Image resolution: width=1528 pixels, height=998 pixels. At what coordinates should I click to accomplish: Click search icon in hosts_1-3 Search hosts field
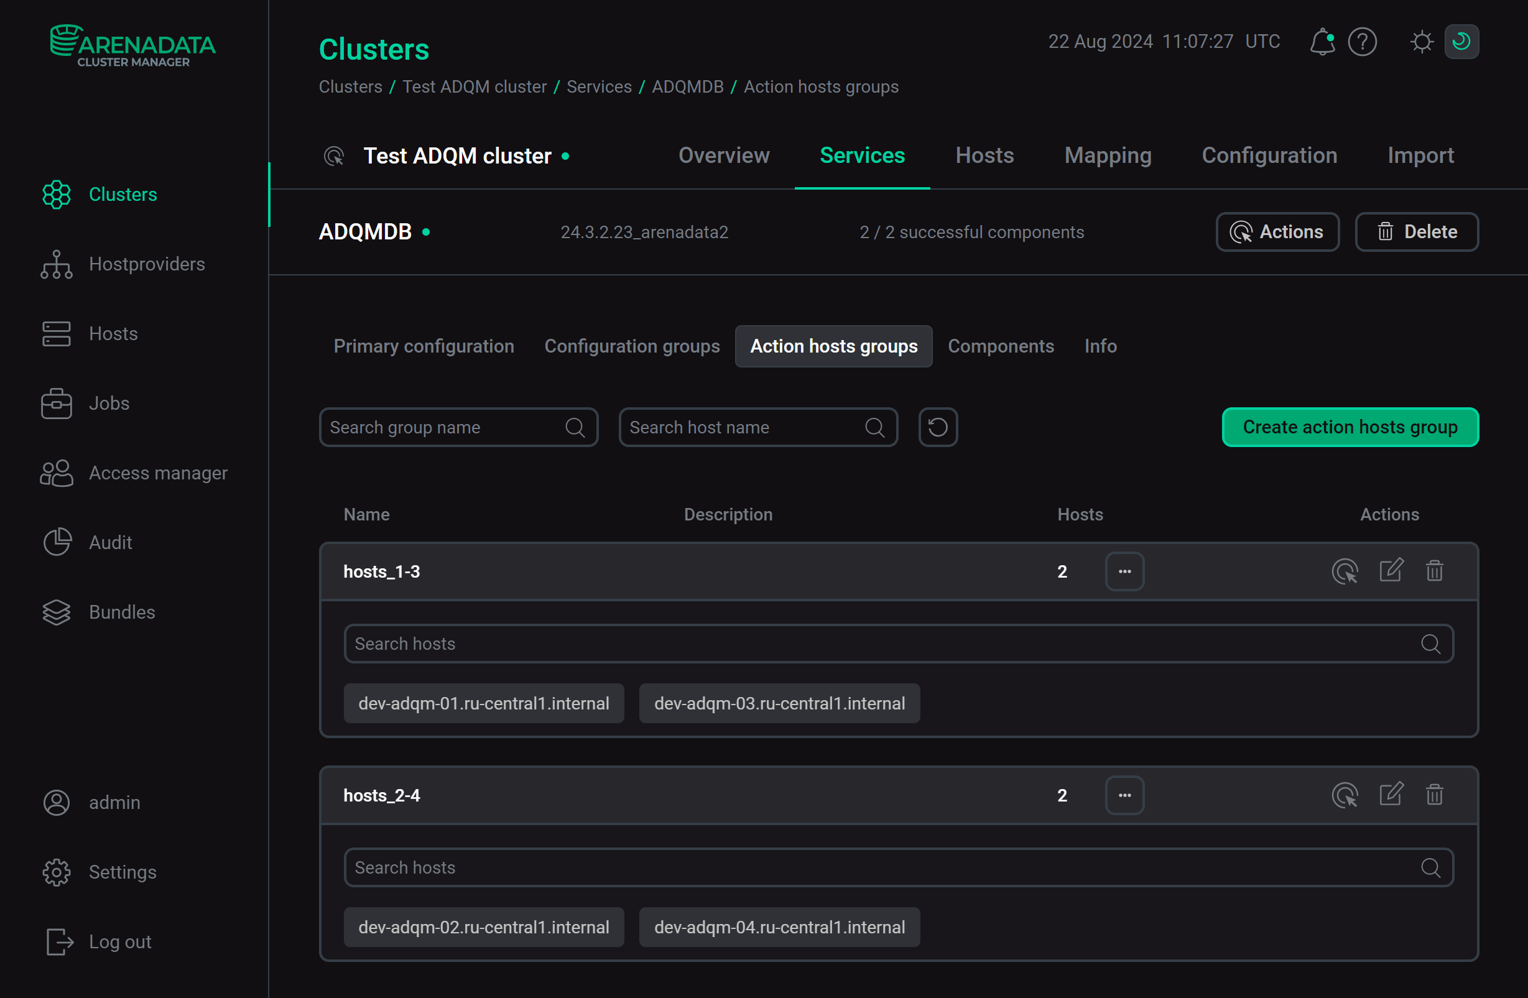click(x=1430, y=644)
